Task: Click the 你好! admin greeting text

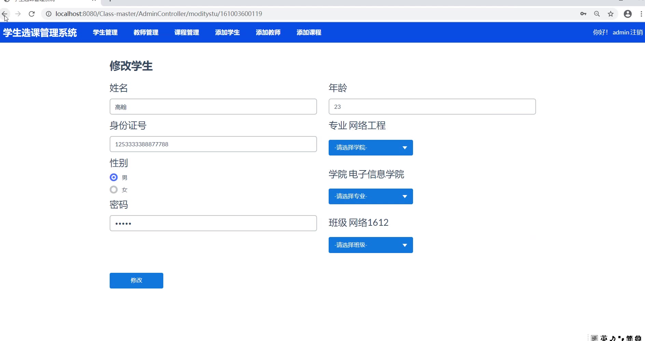Action: [x=611, y=32]
